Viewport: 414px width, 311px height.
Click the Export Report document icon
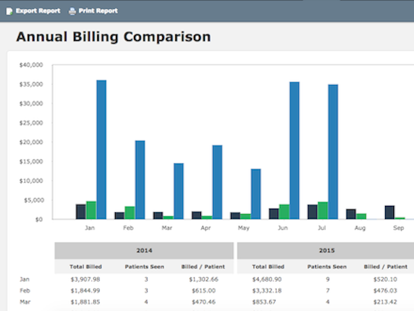click(9, 11)
